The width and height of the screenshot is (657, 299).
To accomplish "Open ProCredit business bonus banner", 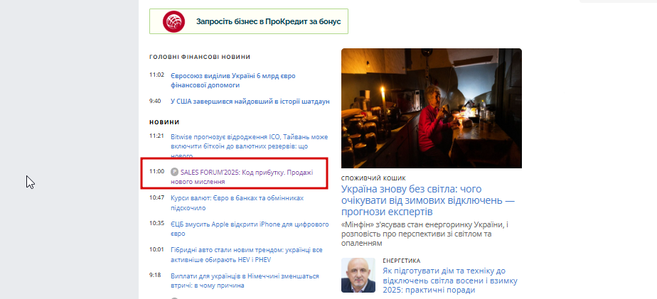I will click(249, 21).
